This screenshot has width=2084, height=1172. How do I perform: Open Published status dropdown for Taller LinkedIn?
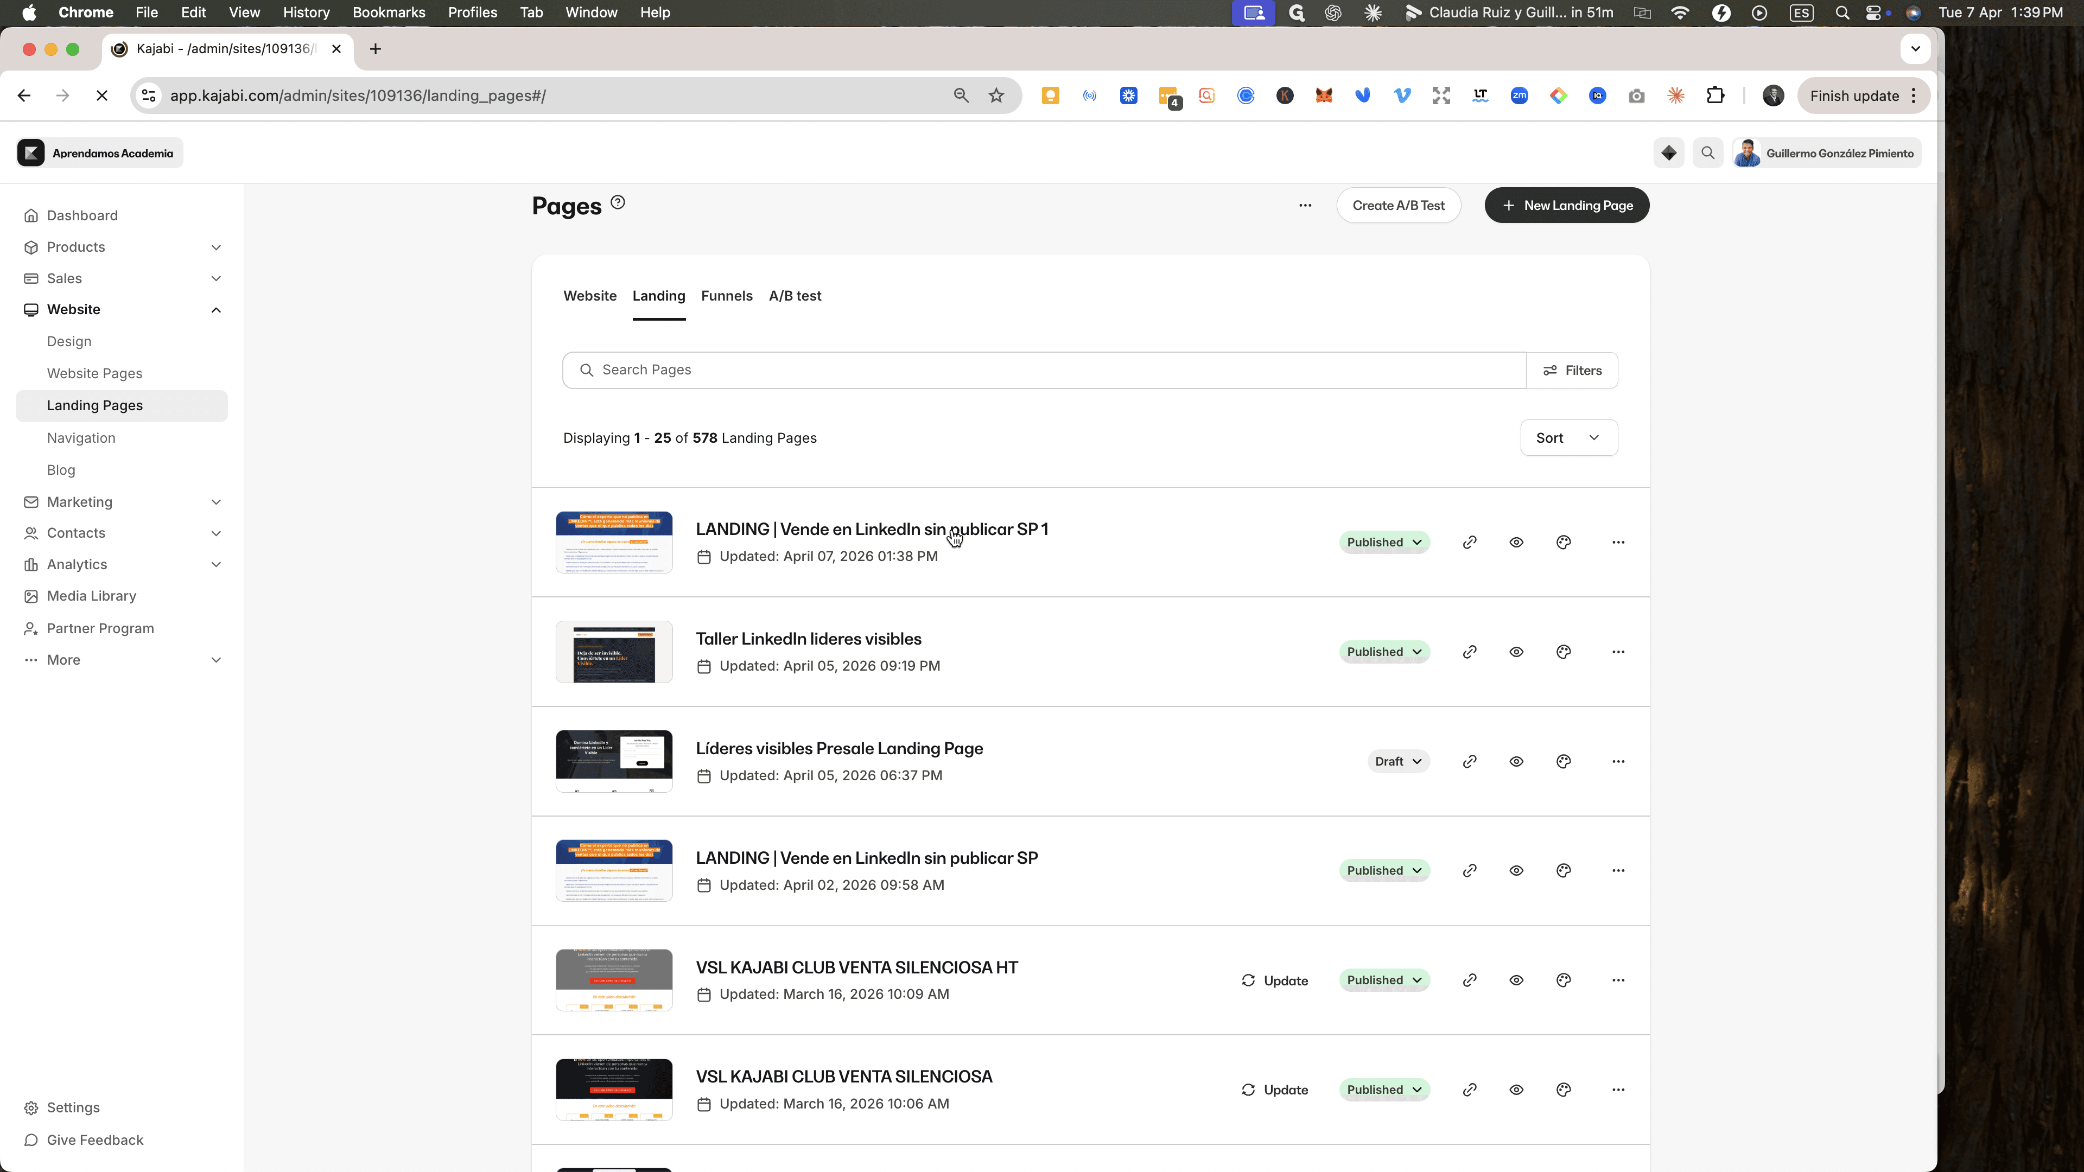(1383, 652)
